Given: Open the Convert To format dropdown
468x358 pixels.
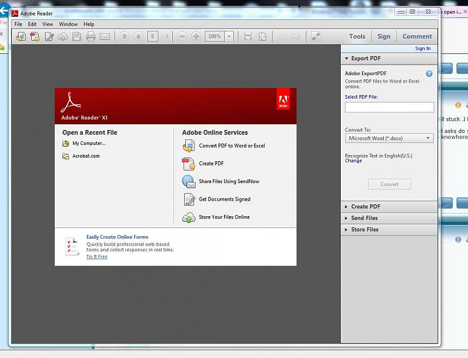Looking at the screenshot, I should point(389,138).
